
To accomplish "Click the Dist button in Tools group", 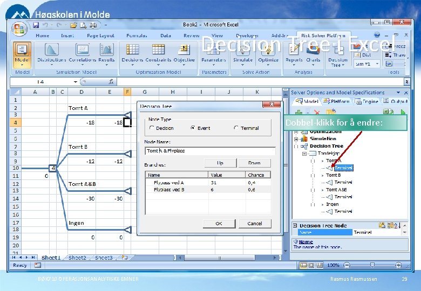I will (x=363, y=55).
